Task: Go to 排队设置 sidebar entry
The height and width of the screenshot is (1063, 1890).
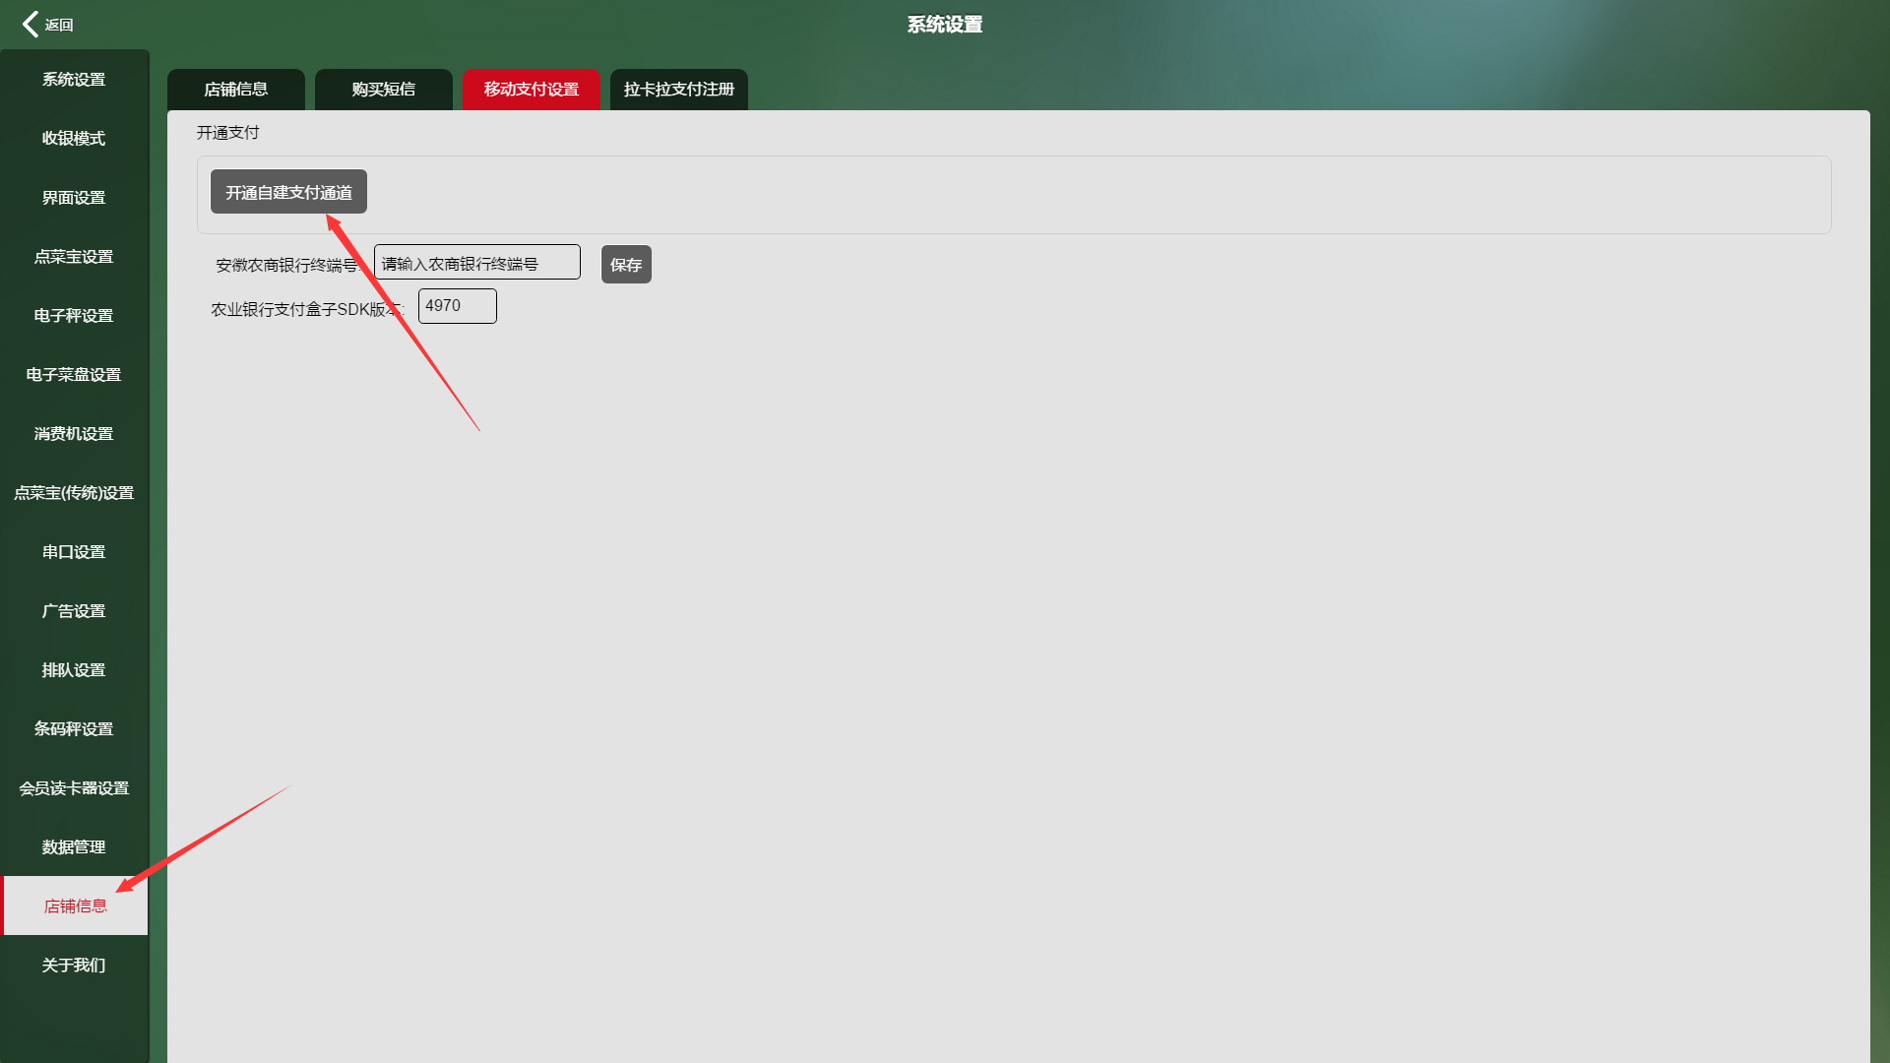Action: 74,670
